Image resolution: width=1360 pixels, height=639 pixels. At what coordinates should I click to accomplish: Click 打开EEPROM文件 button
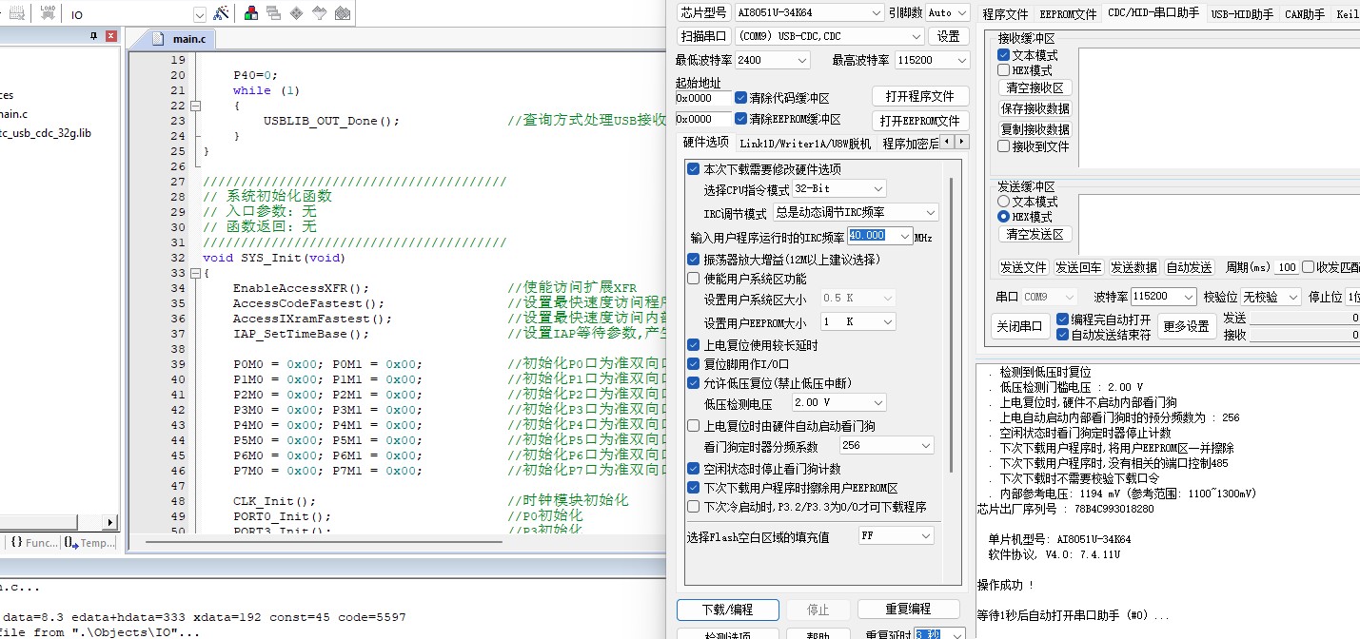click(920, 121)
